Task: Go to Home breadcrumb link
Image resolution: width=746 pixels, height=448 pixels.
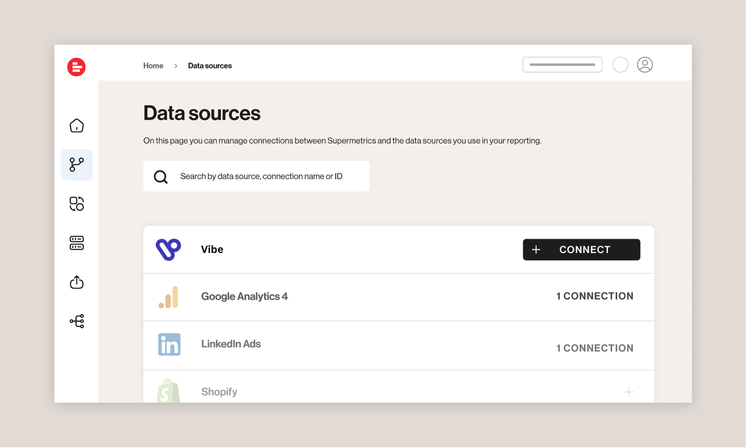Action: coord(153,66)
